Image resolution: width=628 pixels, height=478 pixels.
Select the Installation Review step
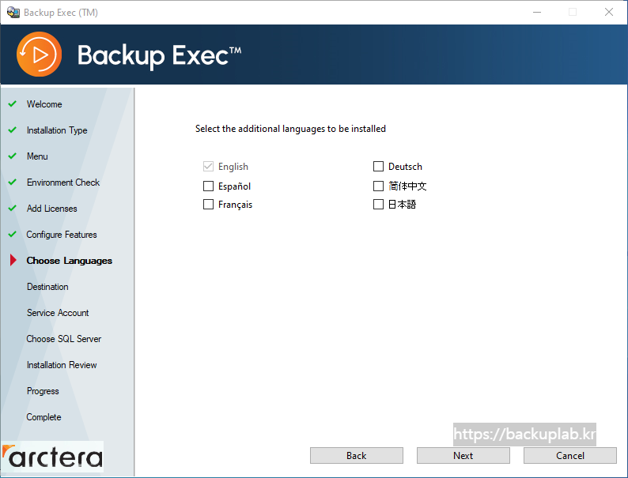[62, 365]
